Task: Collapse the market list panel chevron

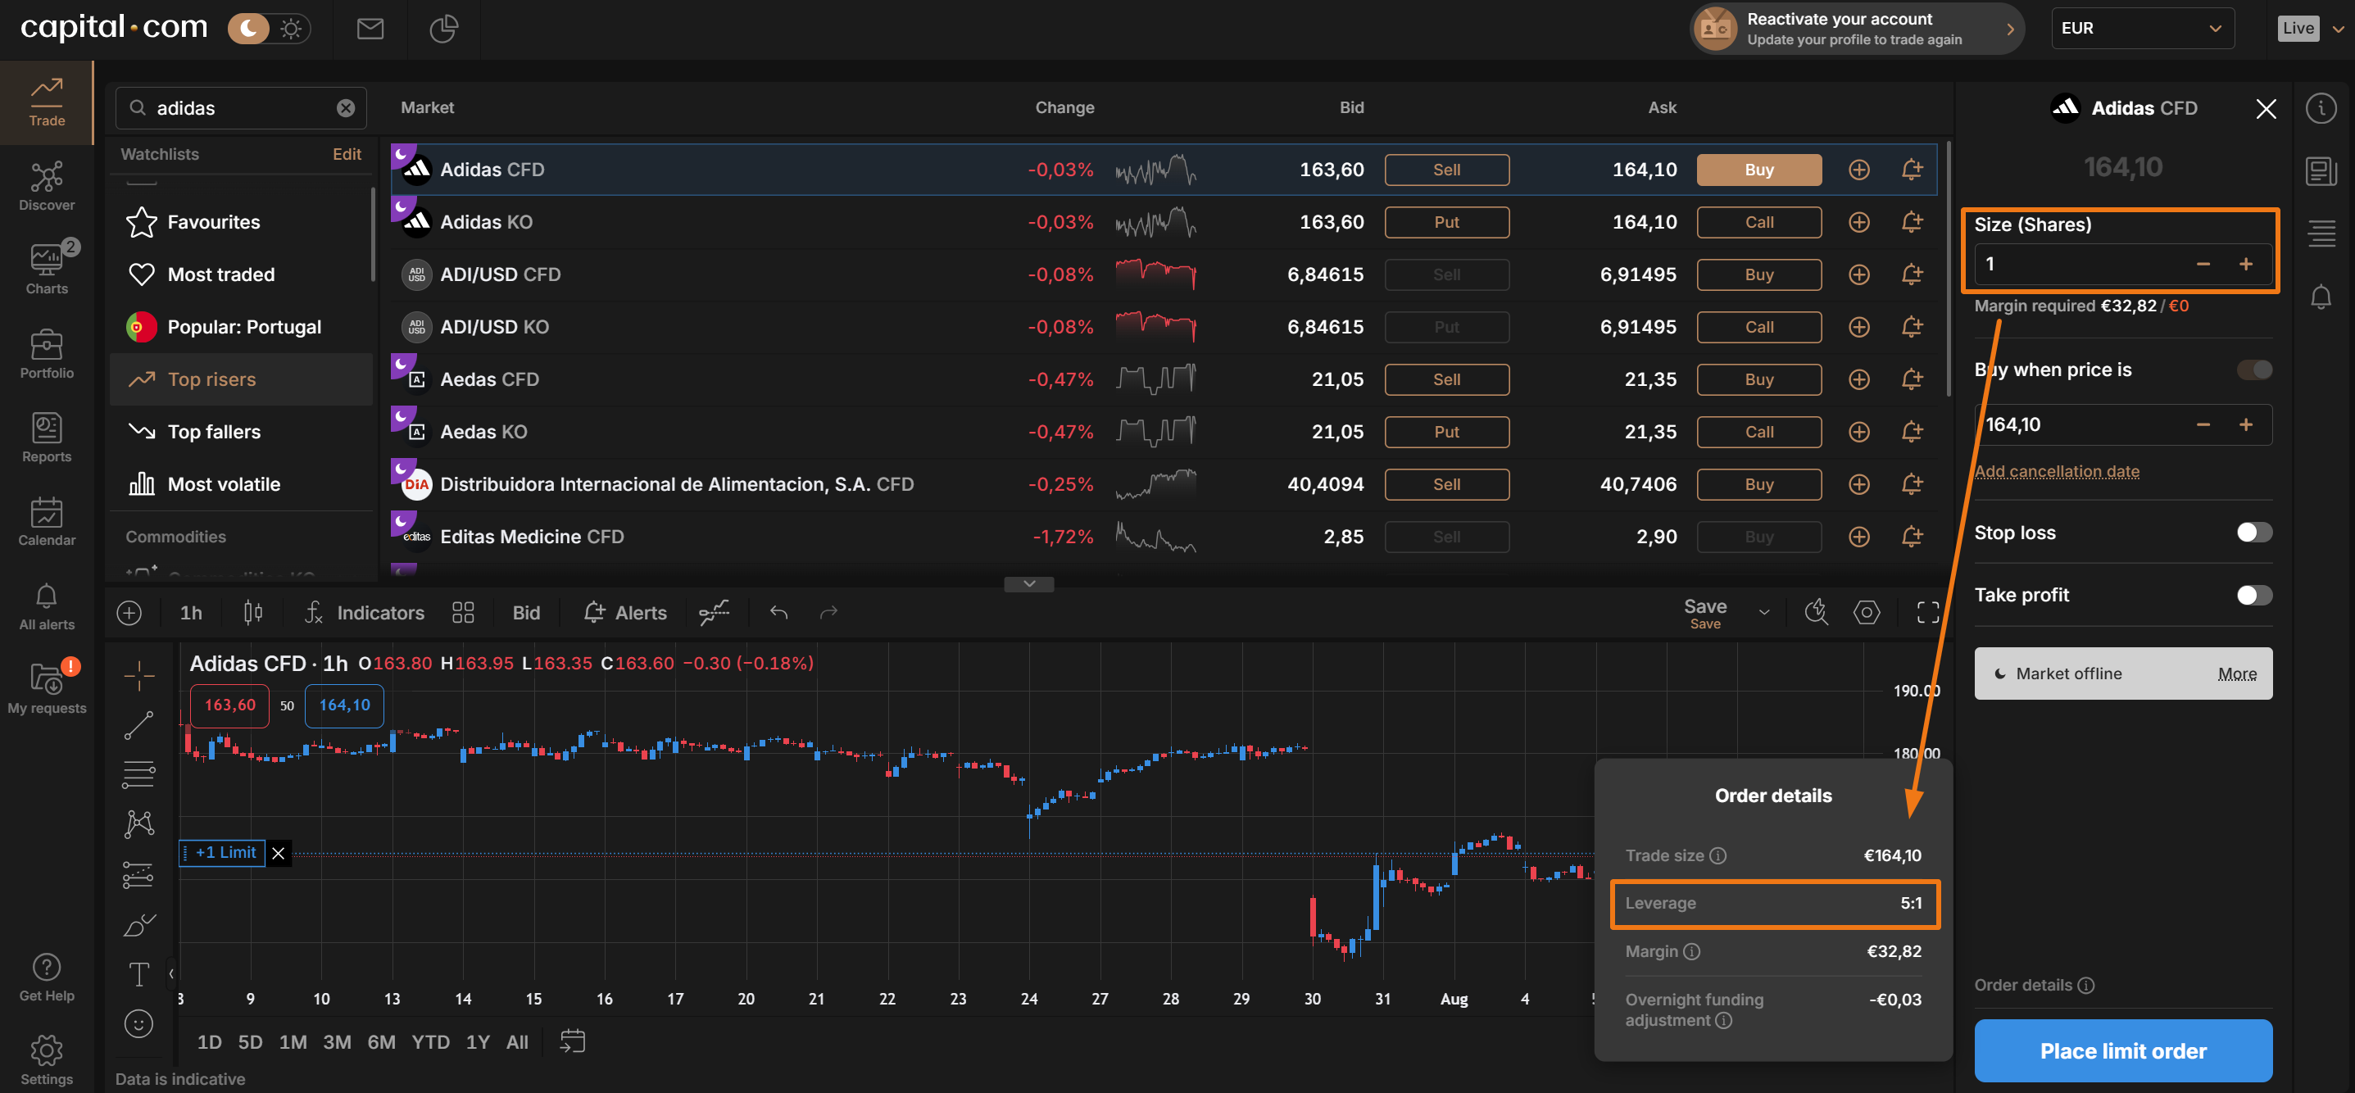Action: click(1028, 583)
